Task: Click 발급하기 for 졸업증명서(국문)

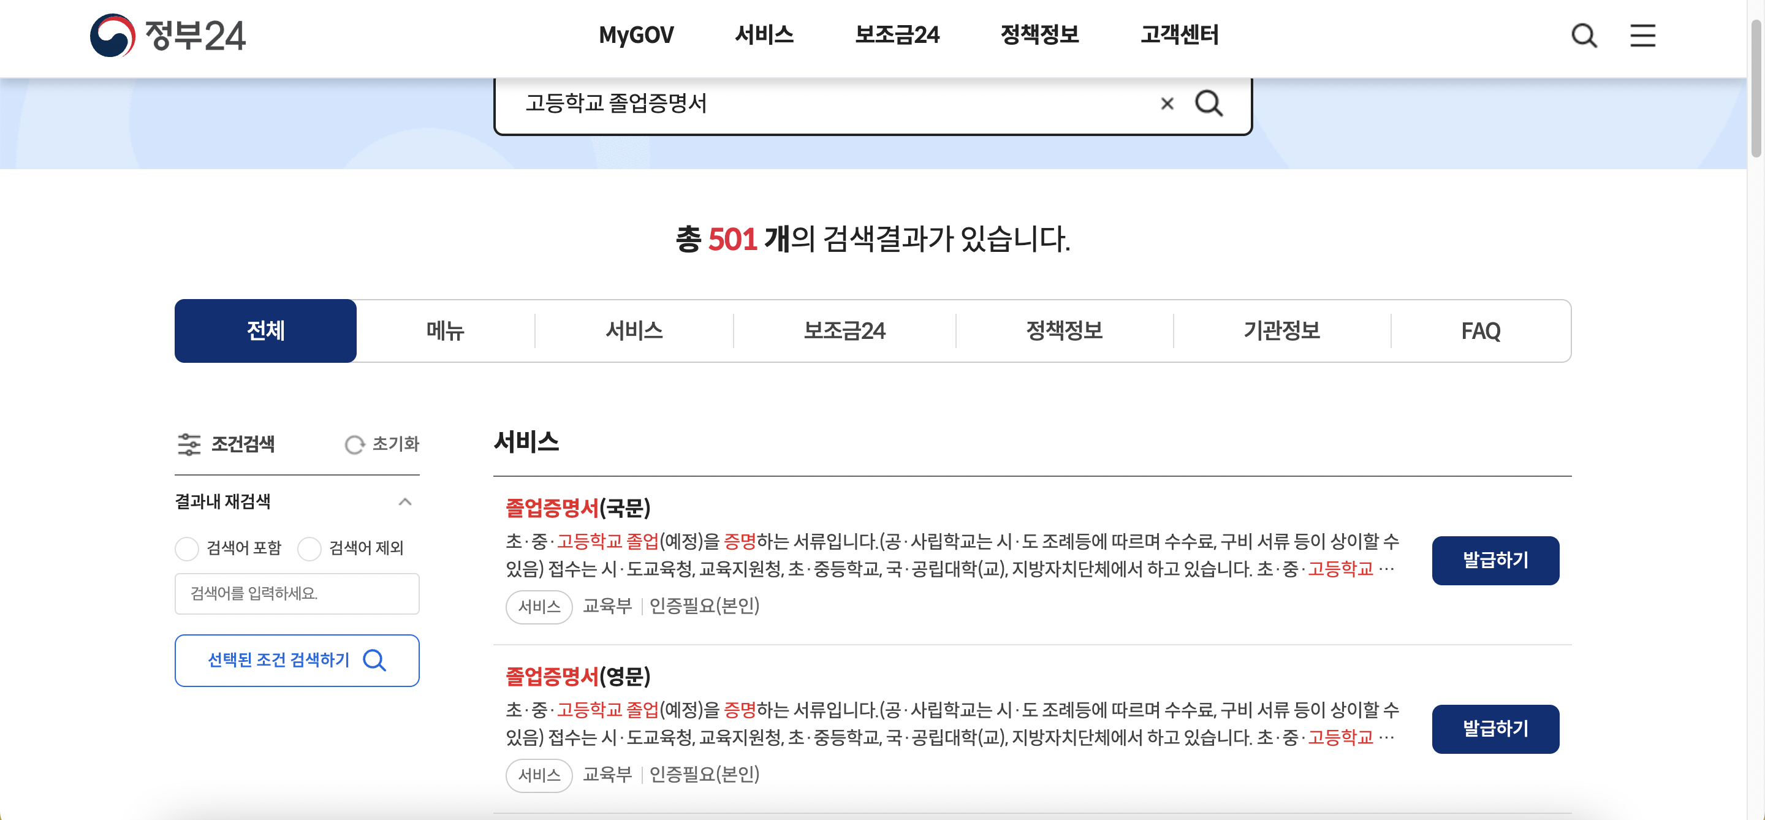Action: click(x=1495, y=560)
